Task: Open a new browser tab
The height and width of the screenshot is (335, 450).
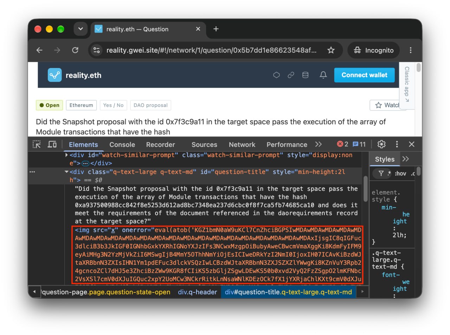Action: 216,29
